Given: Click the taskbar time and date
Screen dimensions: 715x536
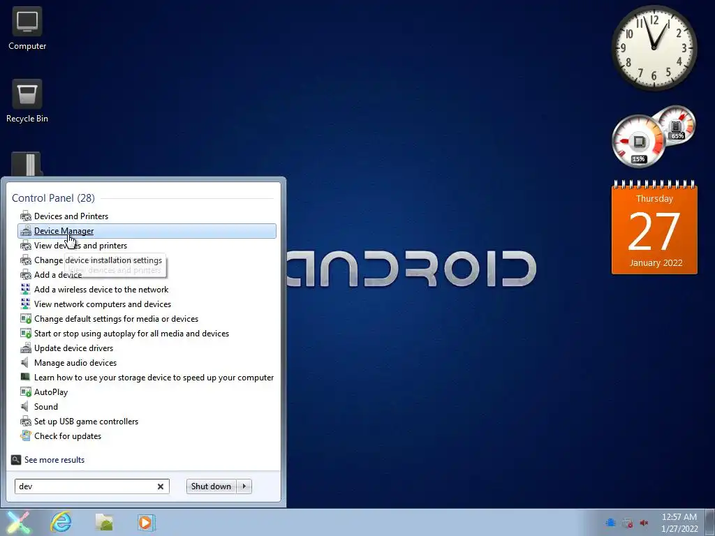Looking at the screenshot, I should 679,523.
